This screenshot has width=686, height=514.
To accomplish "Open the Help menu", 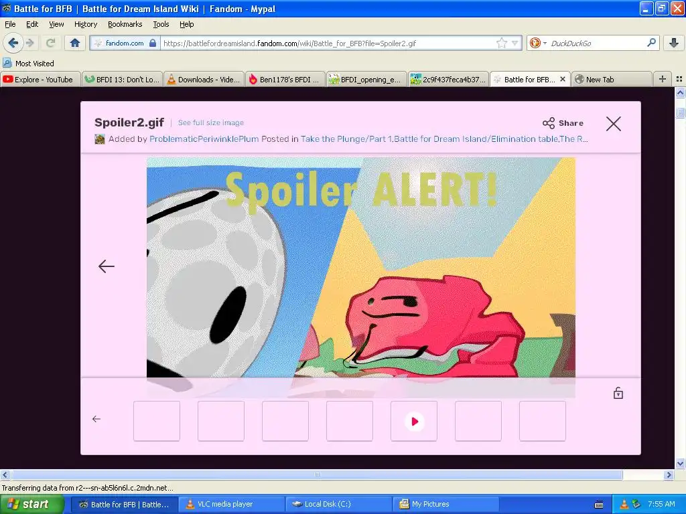I will point(187,24).
